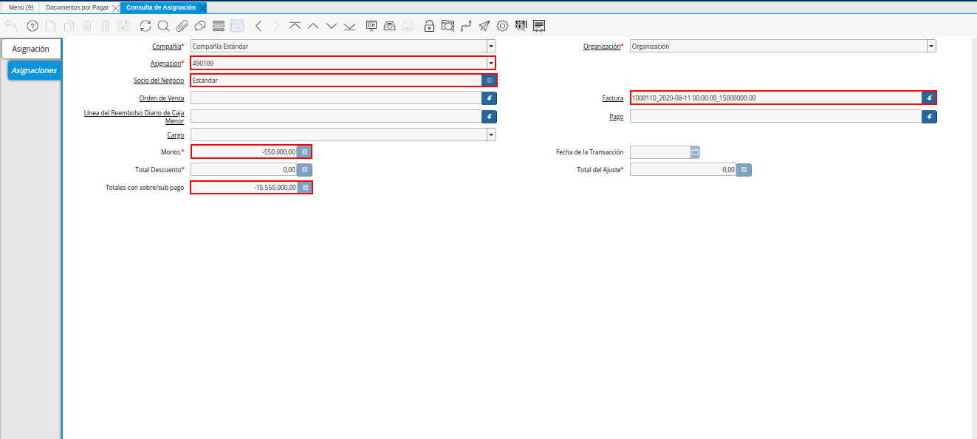
Task: Open Chat speech bubbles icon
Action: pos(199,26)
